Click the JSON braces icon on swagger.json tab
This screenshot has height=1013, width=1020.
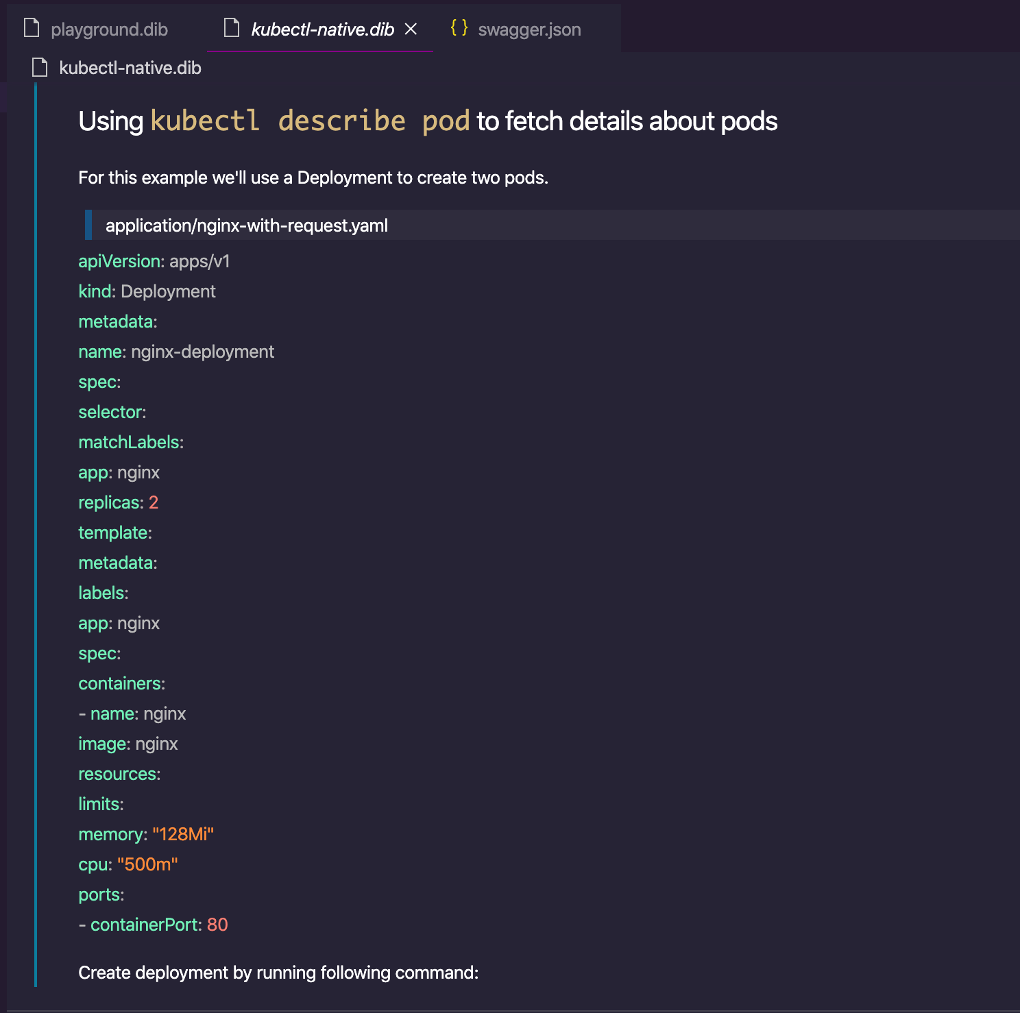[x=458, y=29]
